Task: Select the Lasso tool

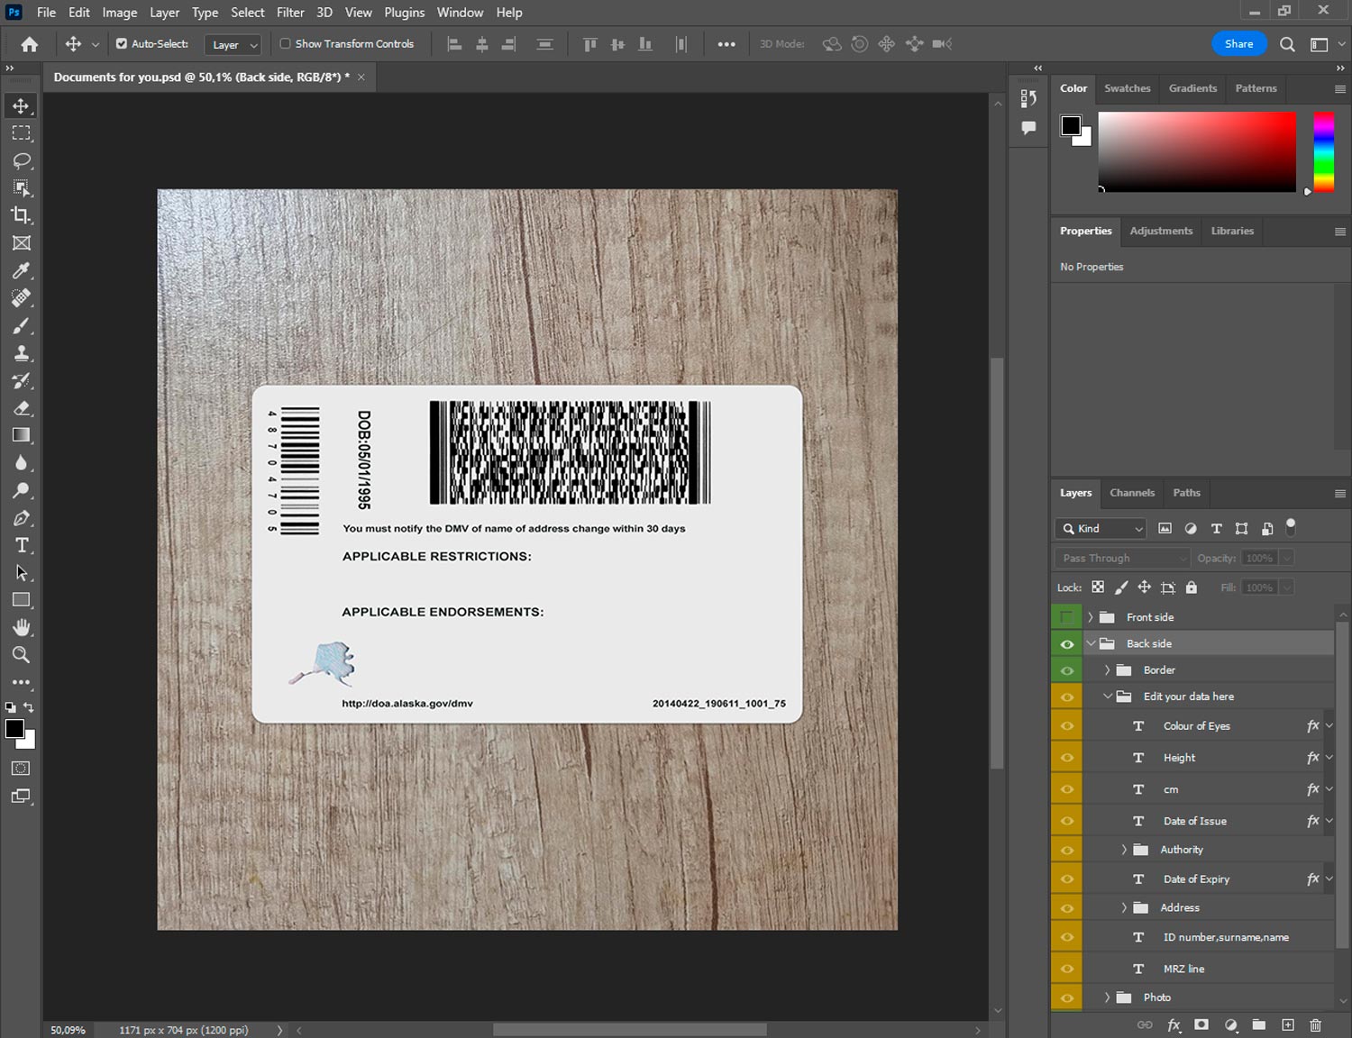Action: [x=22, y=160]
